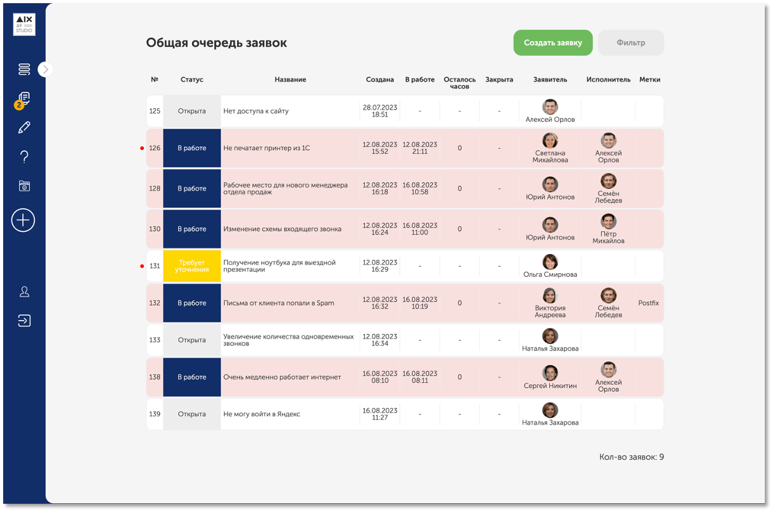The height and width of the screenshot is (512, 773).
Task: Sort by В работе column header
Action: pos(420,80)
